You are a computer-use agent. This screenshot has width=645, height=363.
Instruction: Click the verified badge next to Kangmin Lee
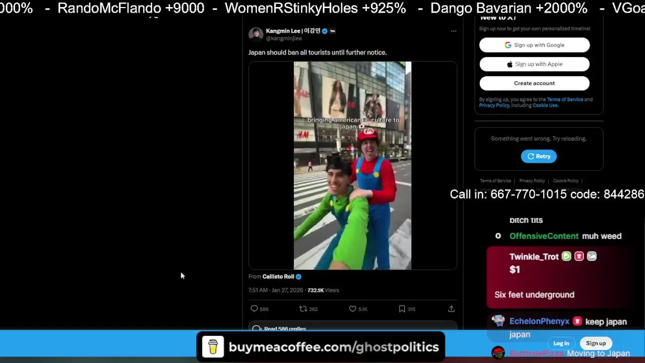[x=325, y=31]
